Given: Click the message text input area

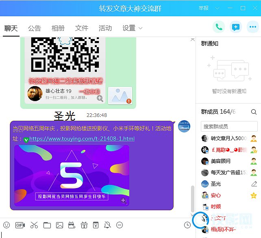Looking at the screenshot, I should (98, 234).
